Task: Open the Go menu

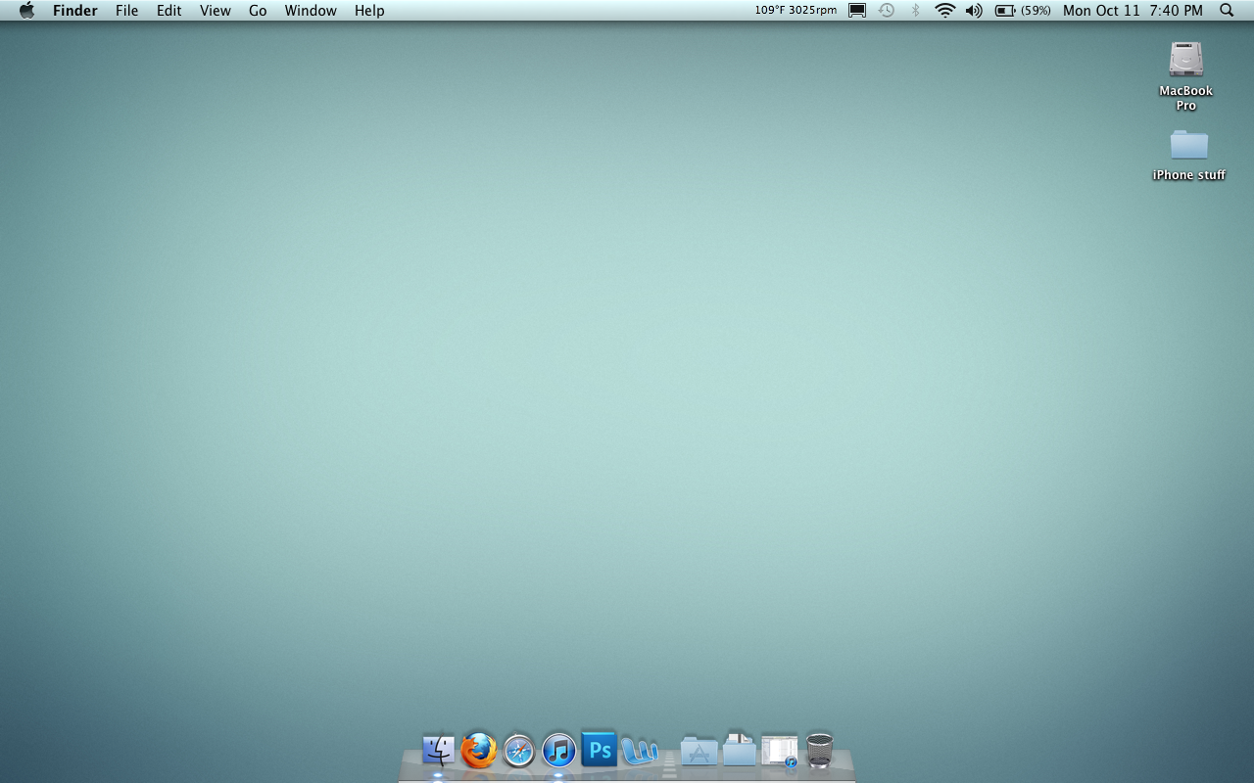Action: coord(258,10)
